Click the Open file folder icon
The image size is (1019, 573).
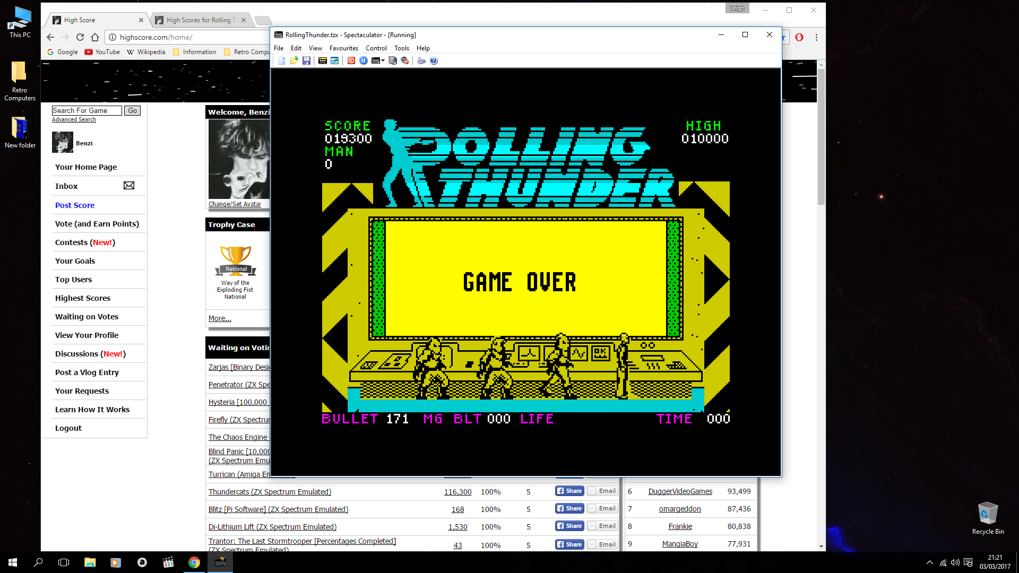click(294, 60)
